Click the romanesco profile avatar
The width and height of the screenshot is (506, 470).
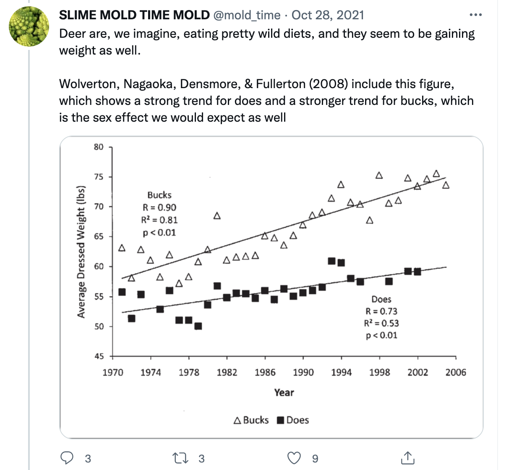29,26
